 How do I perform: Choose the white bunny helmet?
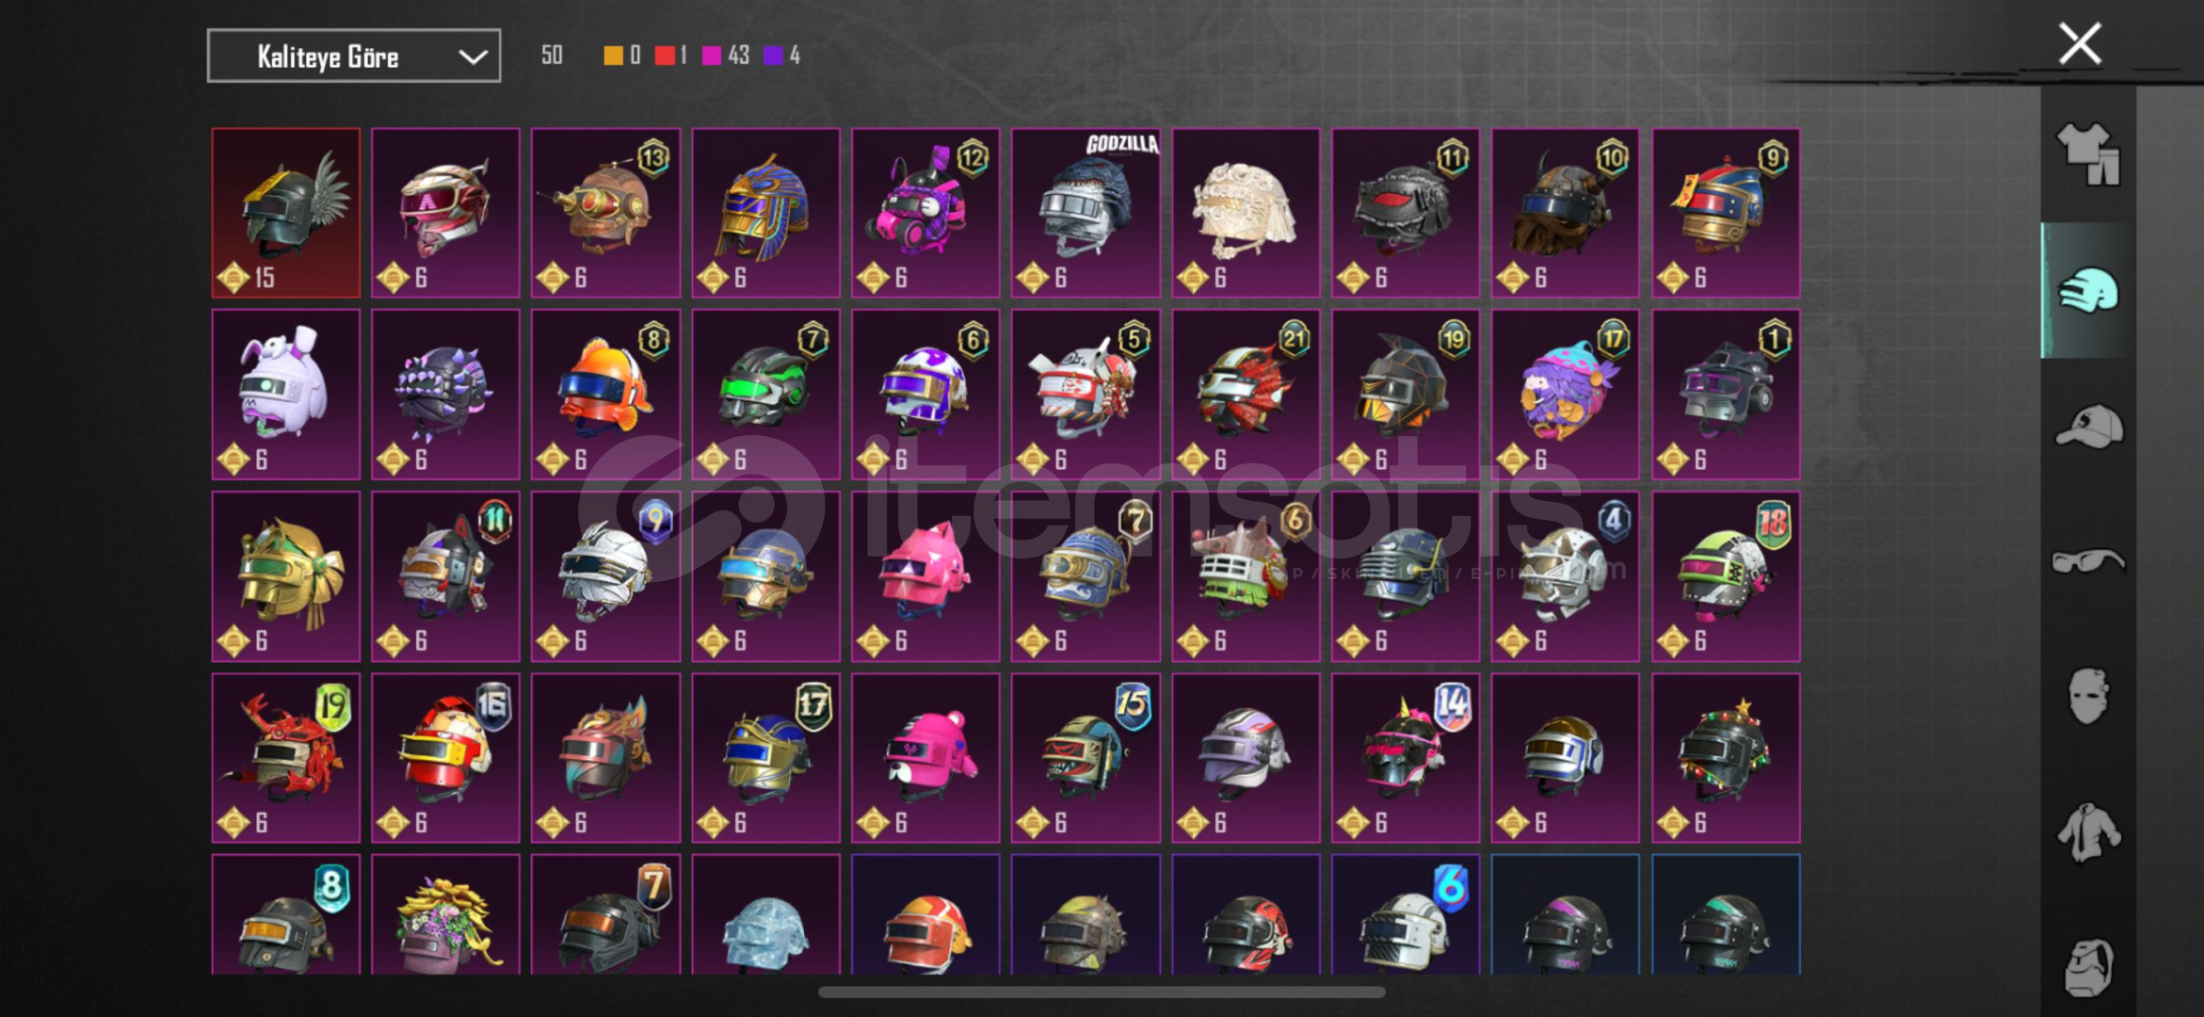tap(286, 395)
